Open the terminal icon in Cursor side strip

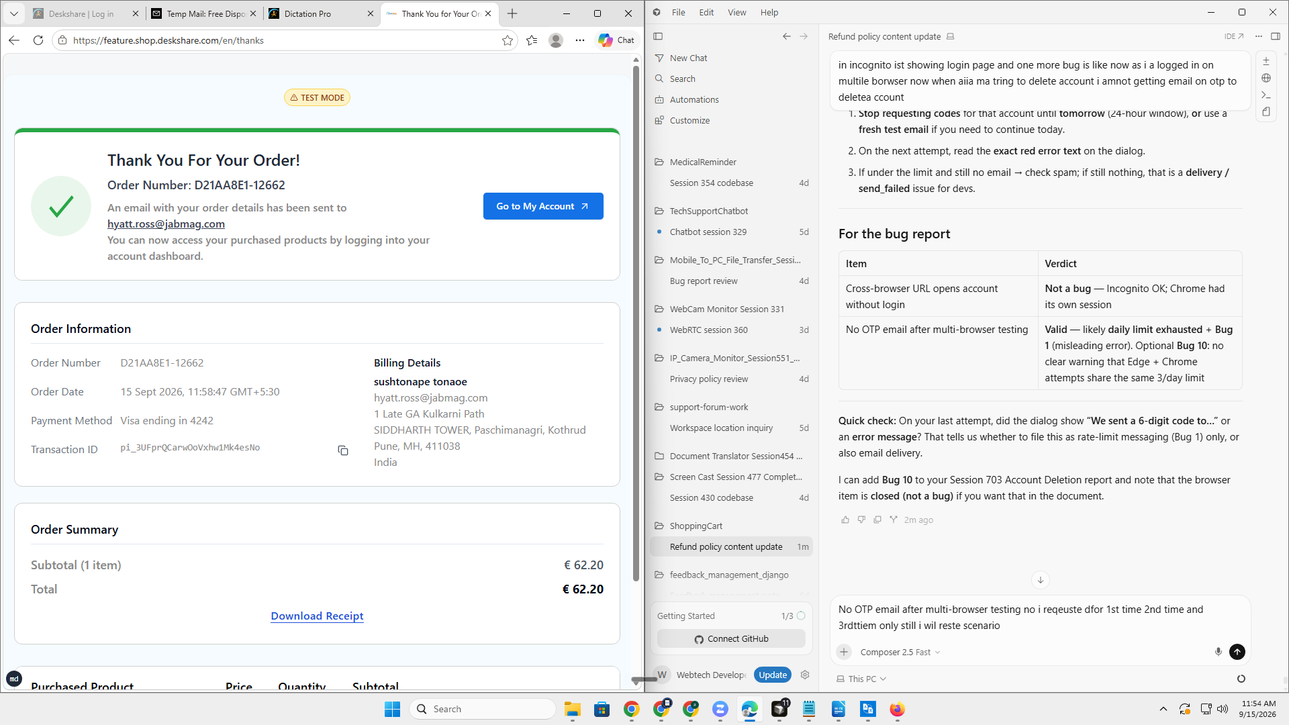pos(1266,95)
